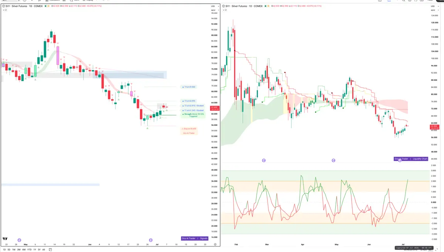The width and height of the screenshot is (444, 252).
Task: Click the Jun label on left time axis
Action: tap(90, 244)
